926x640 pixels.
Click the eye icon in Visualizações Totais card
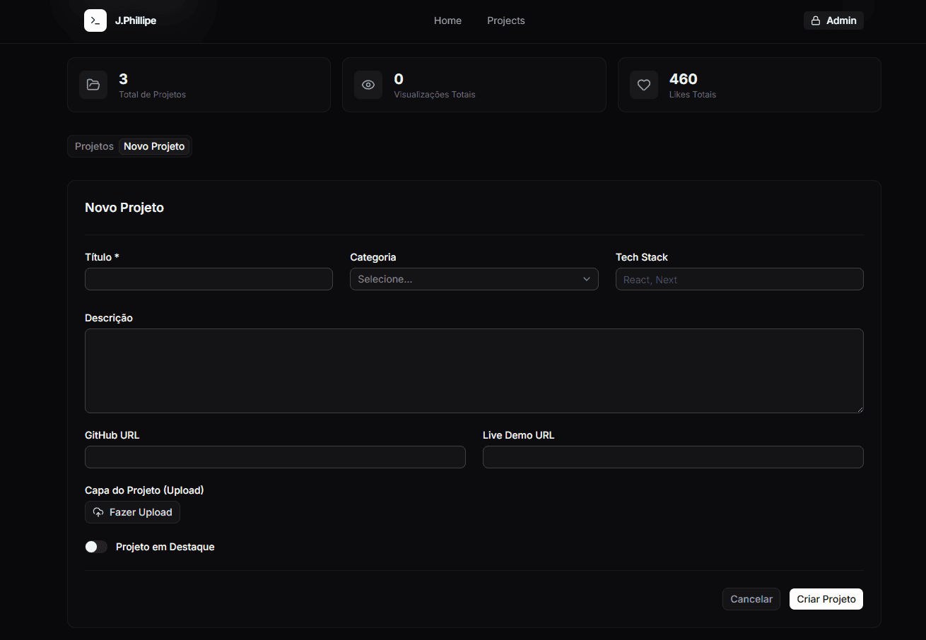(368, 85)
